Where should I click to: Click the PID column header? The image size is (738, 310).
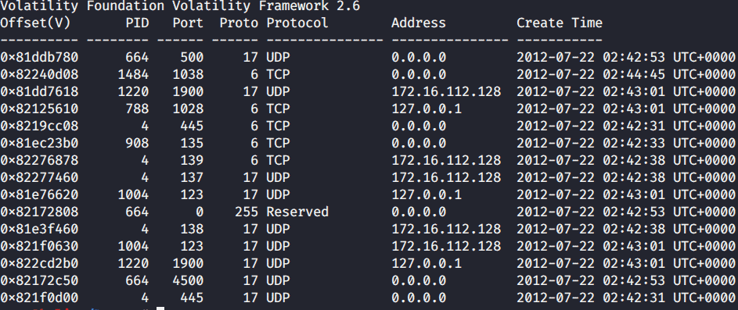(138, 23)
